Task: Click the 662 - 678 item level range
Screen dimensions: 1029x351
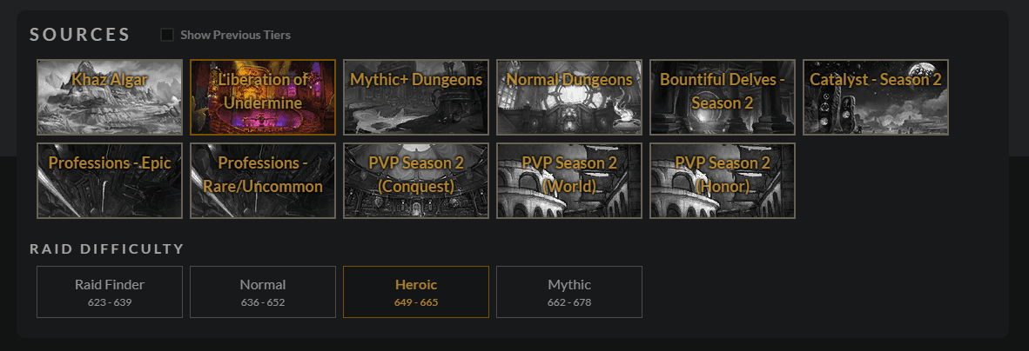Action: click(x=569, y=302)
